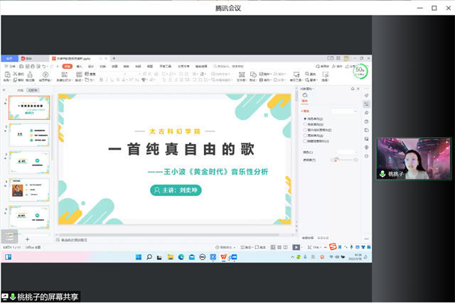Switch to the 稻壳 document tab
The width and height of the screenshot is (455, 303).
point(33,58)
